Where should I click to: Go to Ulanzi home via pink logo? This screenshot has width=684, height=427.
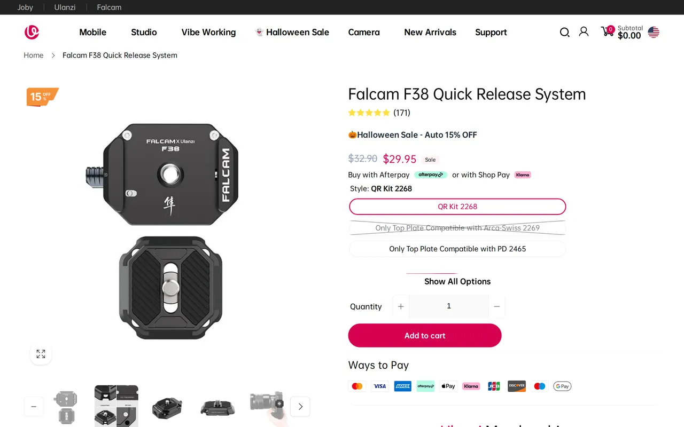(32, 32)
